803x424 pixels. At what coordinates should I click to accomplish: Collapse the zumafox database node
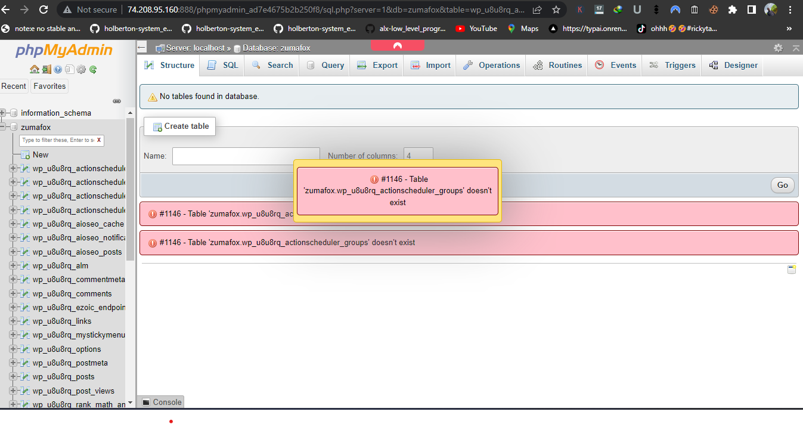tap(2, 127)
